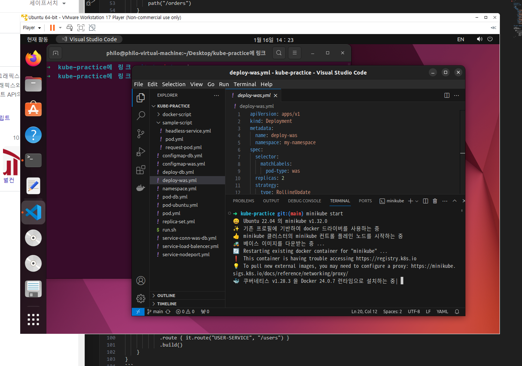Kill the terminal with trash icon
The height and width of the screenshot is (366, 522).
(435, 201)
